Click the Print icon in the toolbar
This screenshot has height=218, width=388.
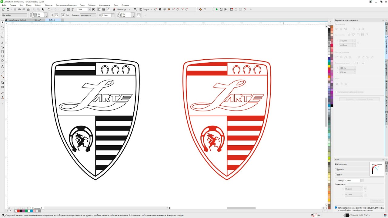(28, 9)
